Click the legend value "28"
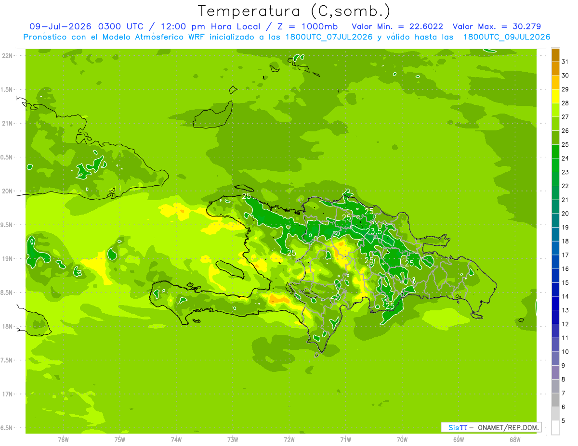This screenshot has height=446, width=578. (x=565, y=103)
